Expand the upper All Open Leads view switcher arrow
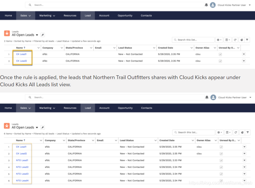255x188 pixels. [x=37, y=35]
